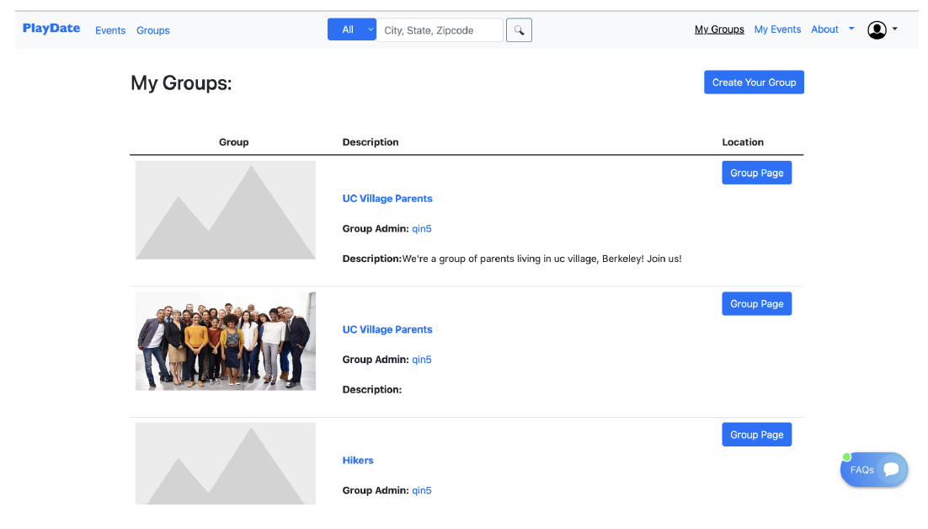This screenshot has width=928, height=529.
Task: Go to PlayDate home logo
Action: point(51,29)
